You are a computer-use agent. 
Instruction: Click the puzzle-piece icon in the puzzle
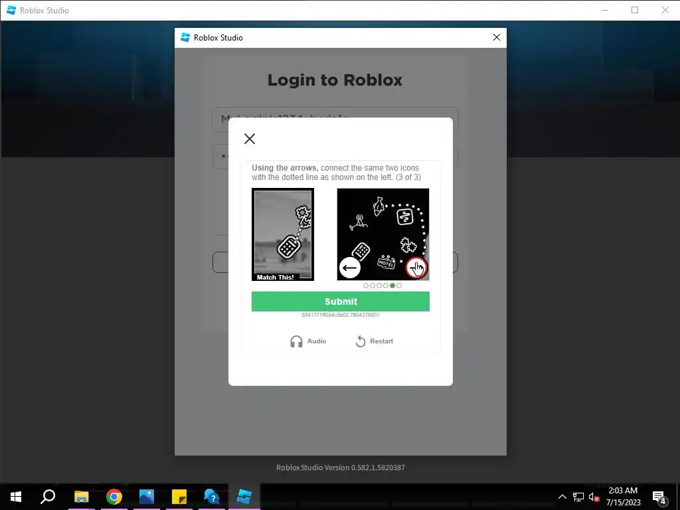(408, 245)
